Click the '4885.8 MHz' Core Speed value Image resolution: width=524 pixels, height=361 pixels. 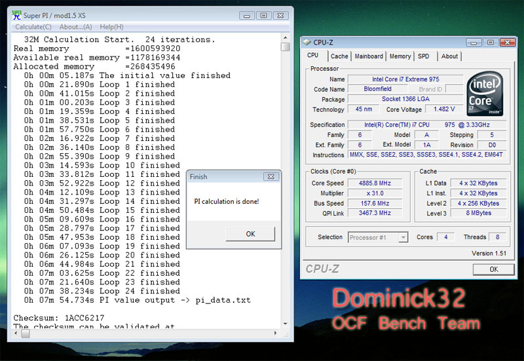375,183
